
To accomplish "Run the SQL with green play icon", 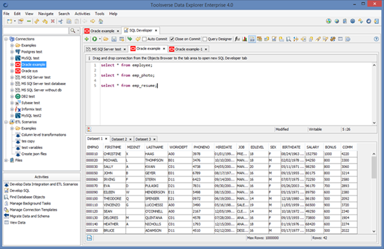I will click(x=95, y=39).
